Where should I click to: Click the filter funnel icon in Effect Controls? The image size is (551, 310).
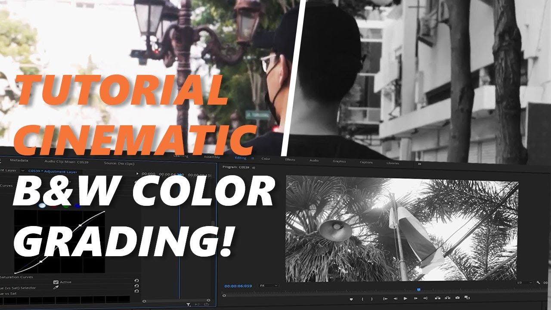click(x=188, y=304)
